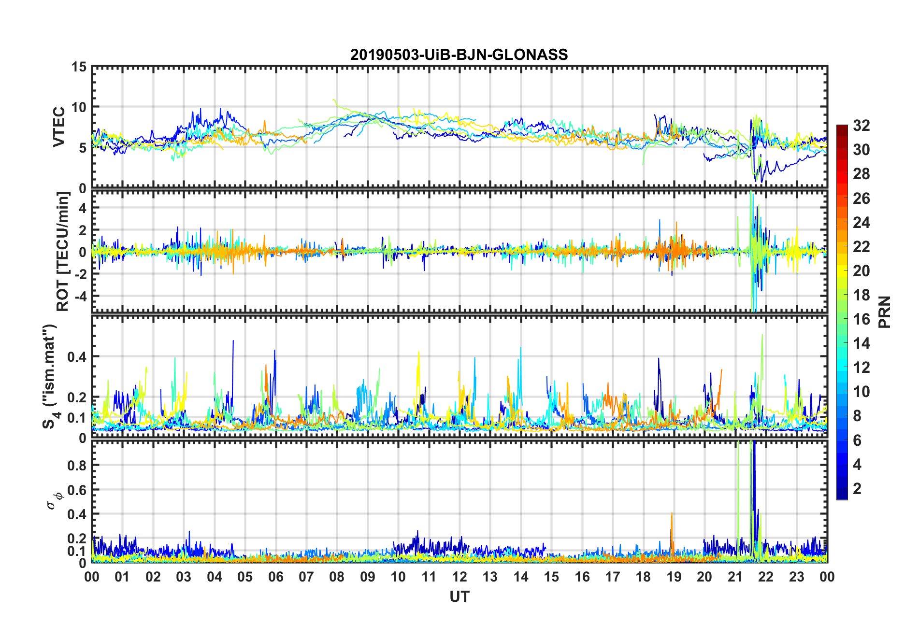Image resolution: width=919 pixels, height=624 pixels.
Task: Click x-axis tick label 23
Action: click(796, 577)
